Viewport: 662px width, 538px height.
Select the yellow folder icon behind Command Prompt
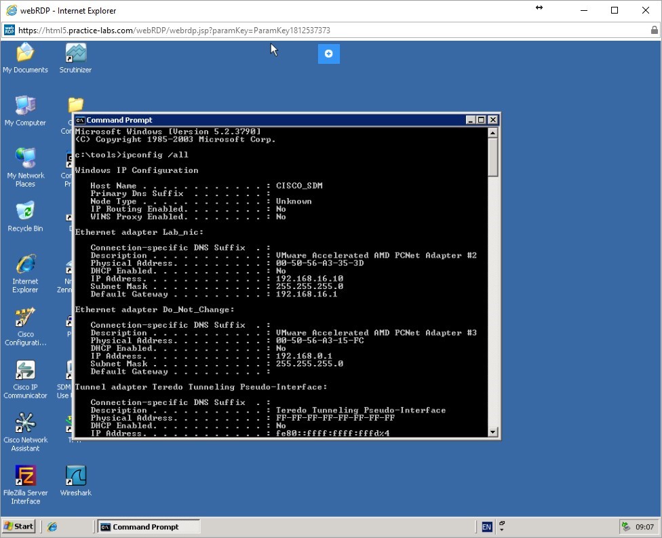click(76, 104)
